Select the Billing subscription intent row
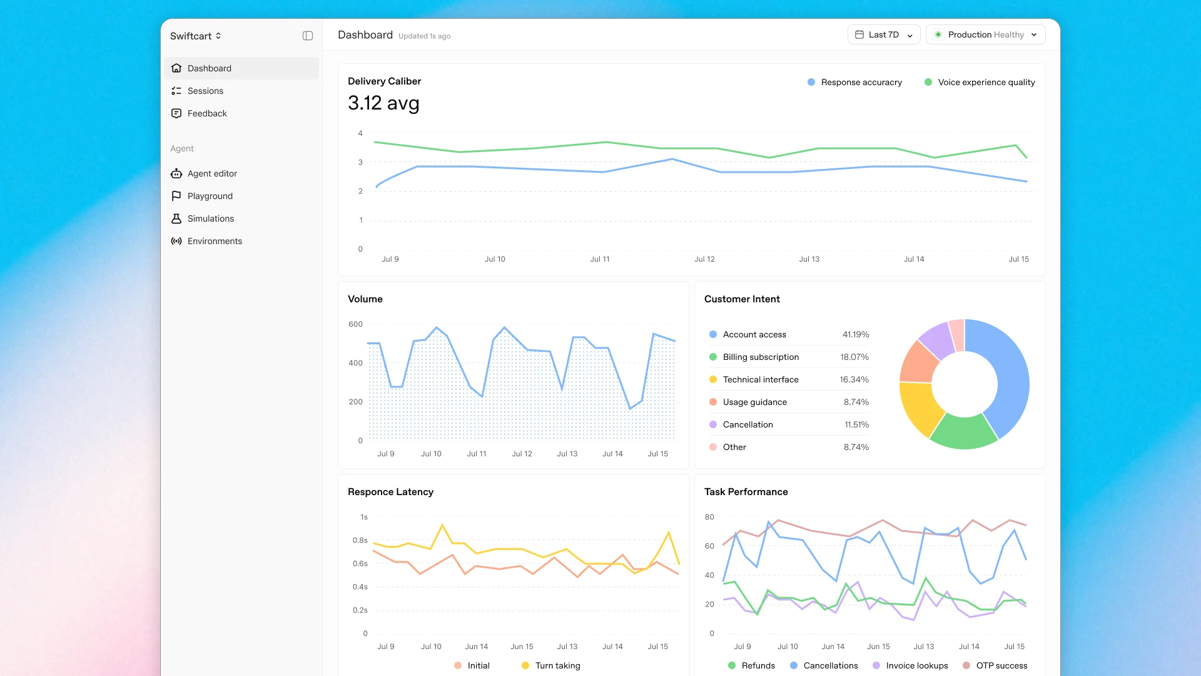Viewport: 1201px width, 676px height. 789,357
